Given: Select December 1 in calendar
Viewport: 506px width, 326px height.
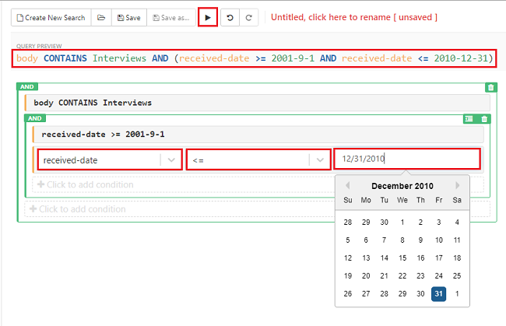Looking at the screenshot, I should coord(402,223).
